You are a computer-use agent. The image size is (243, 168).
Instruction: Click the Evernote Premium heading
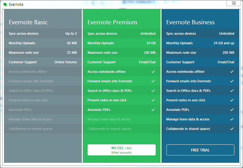pyautogui.click(x=112, y=22)
